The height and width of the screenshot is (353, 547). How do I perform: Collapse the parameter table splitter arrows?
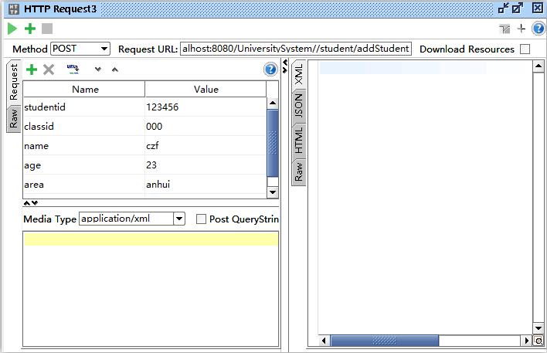tap(31, 203)
